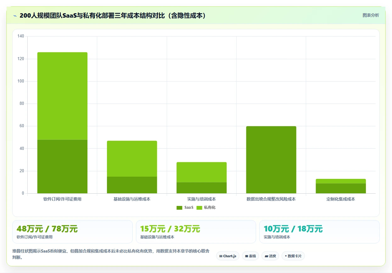Image resolution: width=392 pixels, height=273 pixels.
Task: Click the 数据出境合规整改风险成本 bar
Action: (271, 160)
